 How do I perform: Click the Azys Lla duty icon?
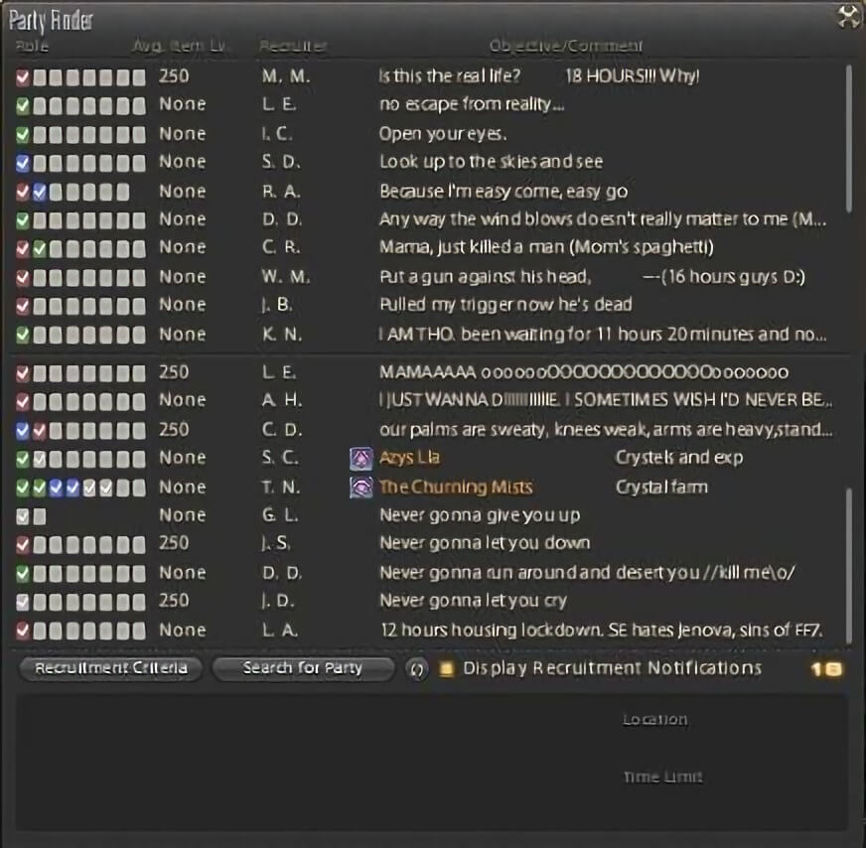click(x=361, y=458)
